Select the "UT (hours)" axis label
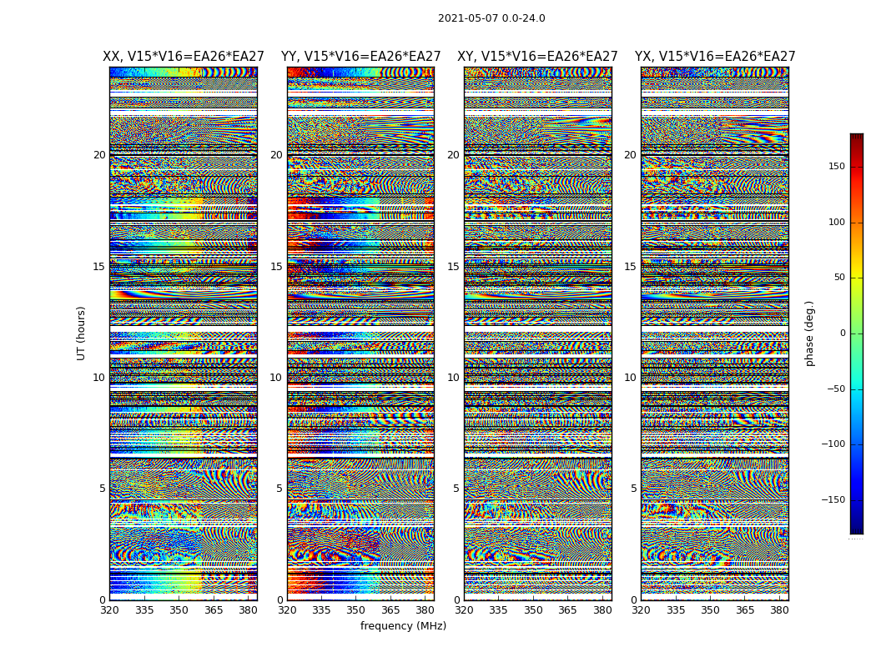Image resolution: width=876 pixels, height=667 pixels. 81,333
